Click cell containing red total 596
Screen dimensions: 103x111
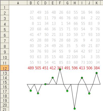(x=75, y=68)
